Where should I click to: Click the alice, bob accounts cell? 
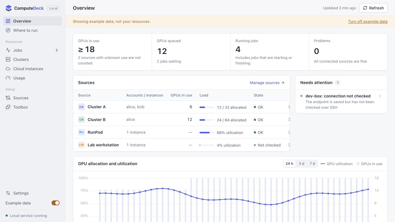pyautogui.click(x=135, y=107)
